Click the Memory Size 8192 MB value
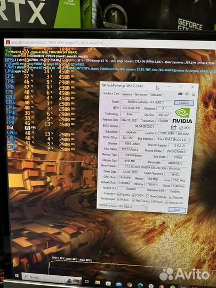This screenshot has width=216, height=288. click(130, 161)
